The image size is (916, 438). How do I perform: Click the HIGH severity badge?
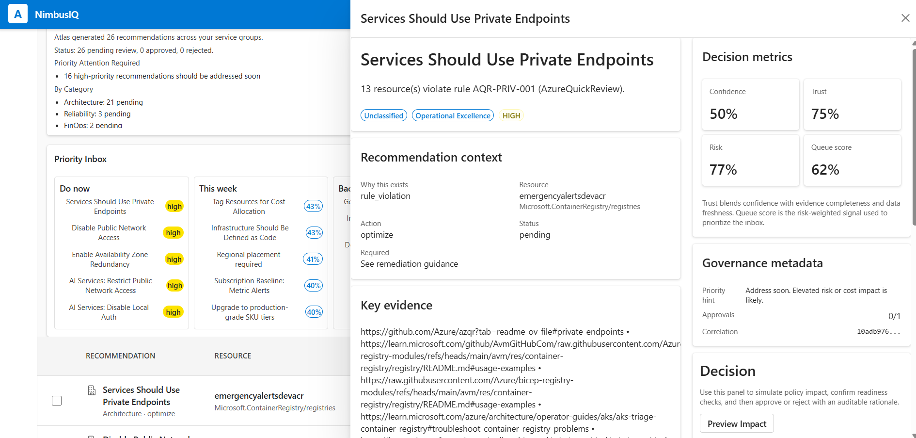(511, 115)
